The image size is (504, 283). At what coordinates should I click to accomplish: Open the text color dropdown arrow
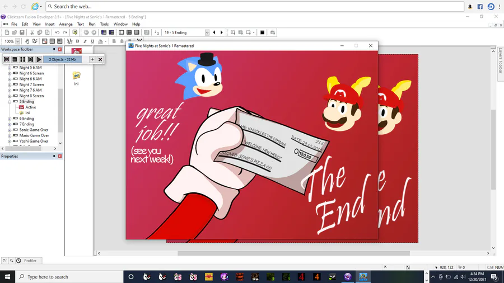(105, 41)
